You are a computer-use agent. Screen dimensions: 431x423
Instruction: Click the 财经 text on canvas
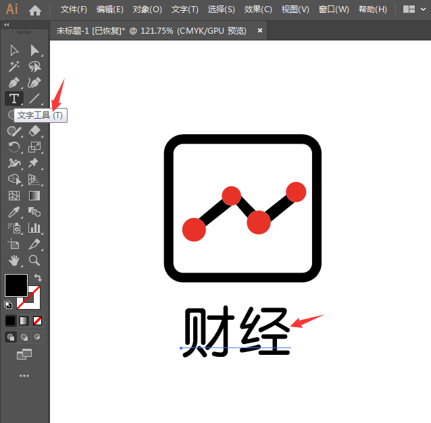pyautogui.click(x=236, y=332)
